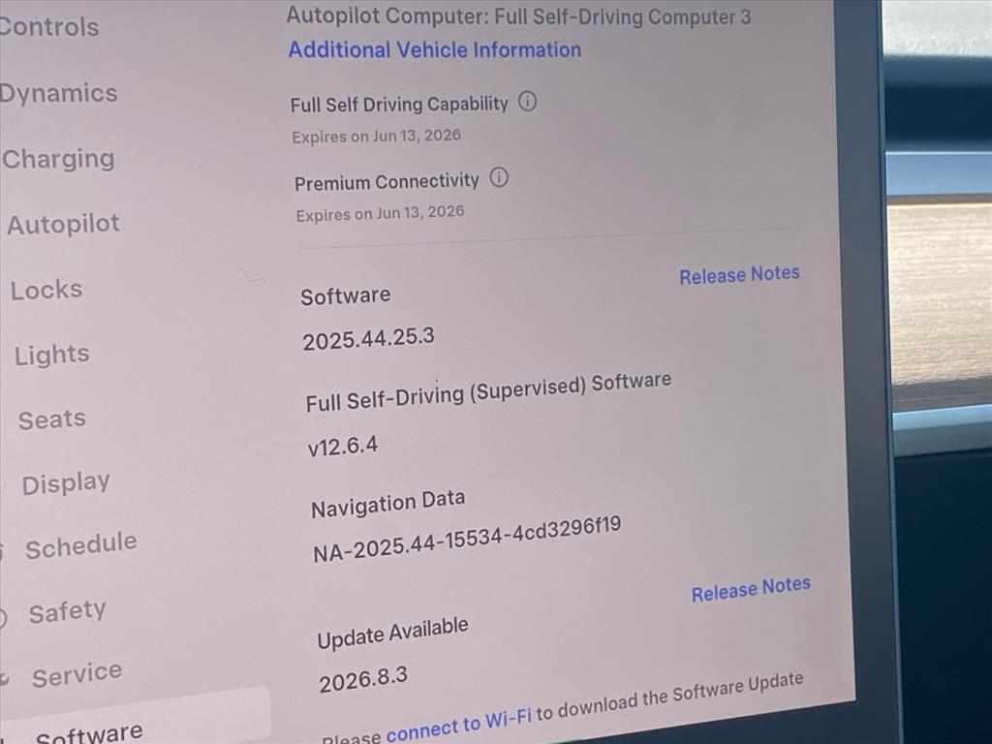Select Dynamics in the sidebar
The height and width of the screenshot is (744, 992).
57,93
